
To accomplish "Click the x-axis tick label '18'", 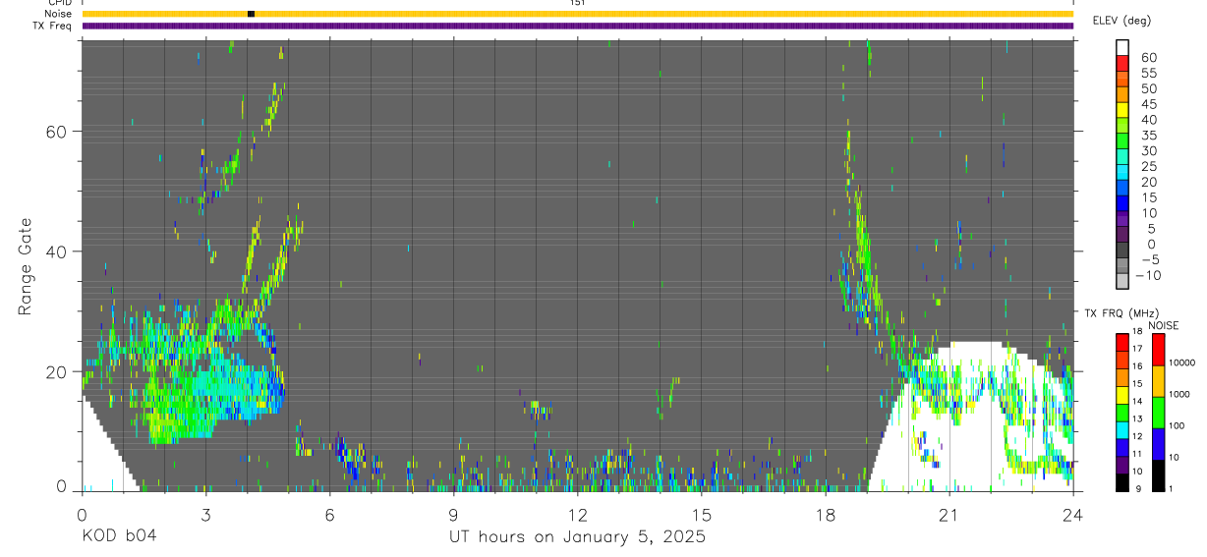I will tap(826, 514).
